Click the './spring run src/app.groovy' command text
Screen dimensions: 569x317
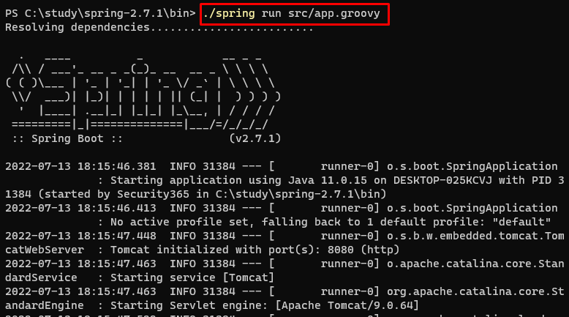tap(291, 13)
